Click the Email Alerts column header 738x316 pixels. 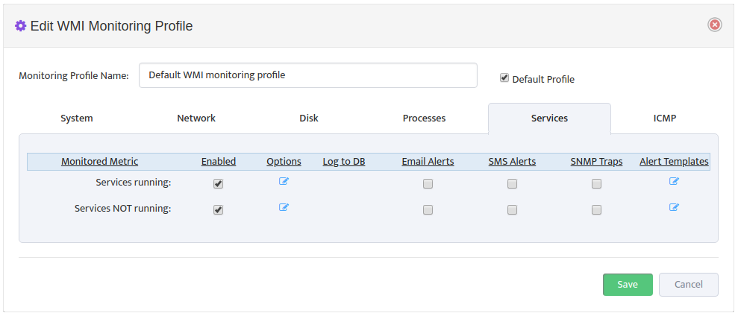(x=428, y=162)
